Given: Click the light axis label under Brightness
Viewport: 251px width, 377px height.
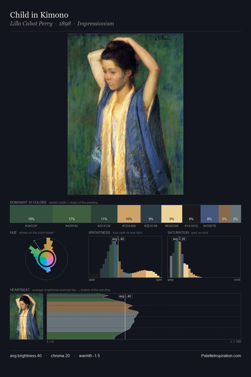Looking at the screenshot, I should coord(159,280).
